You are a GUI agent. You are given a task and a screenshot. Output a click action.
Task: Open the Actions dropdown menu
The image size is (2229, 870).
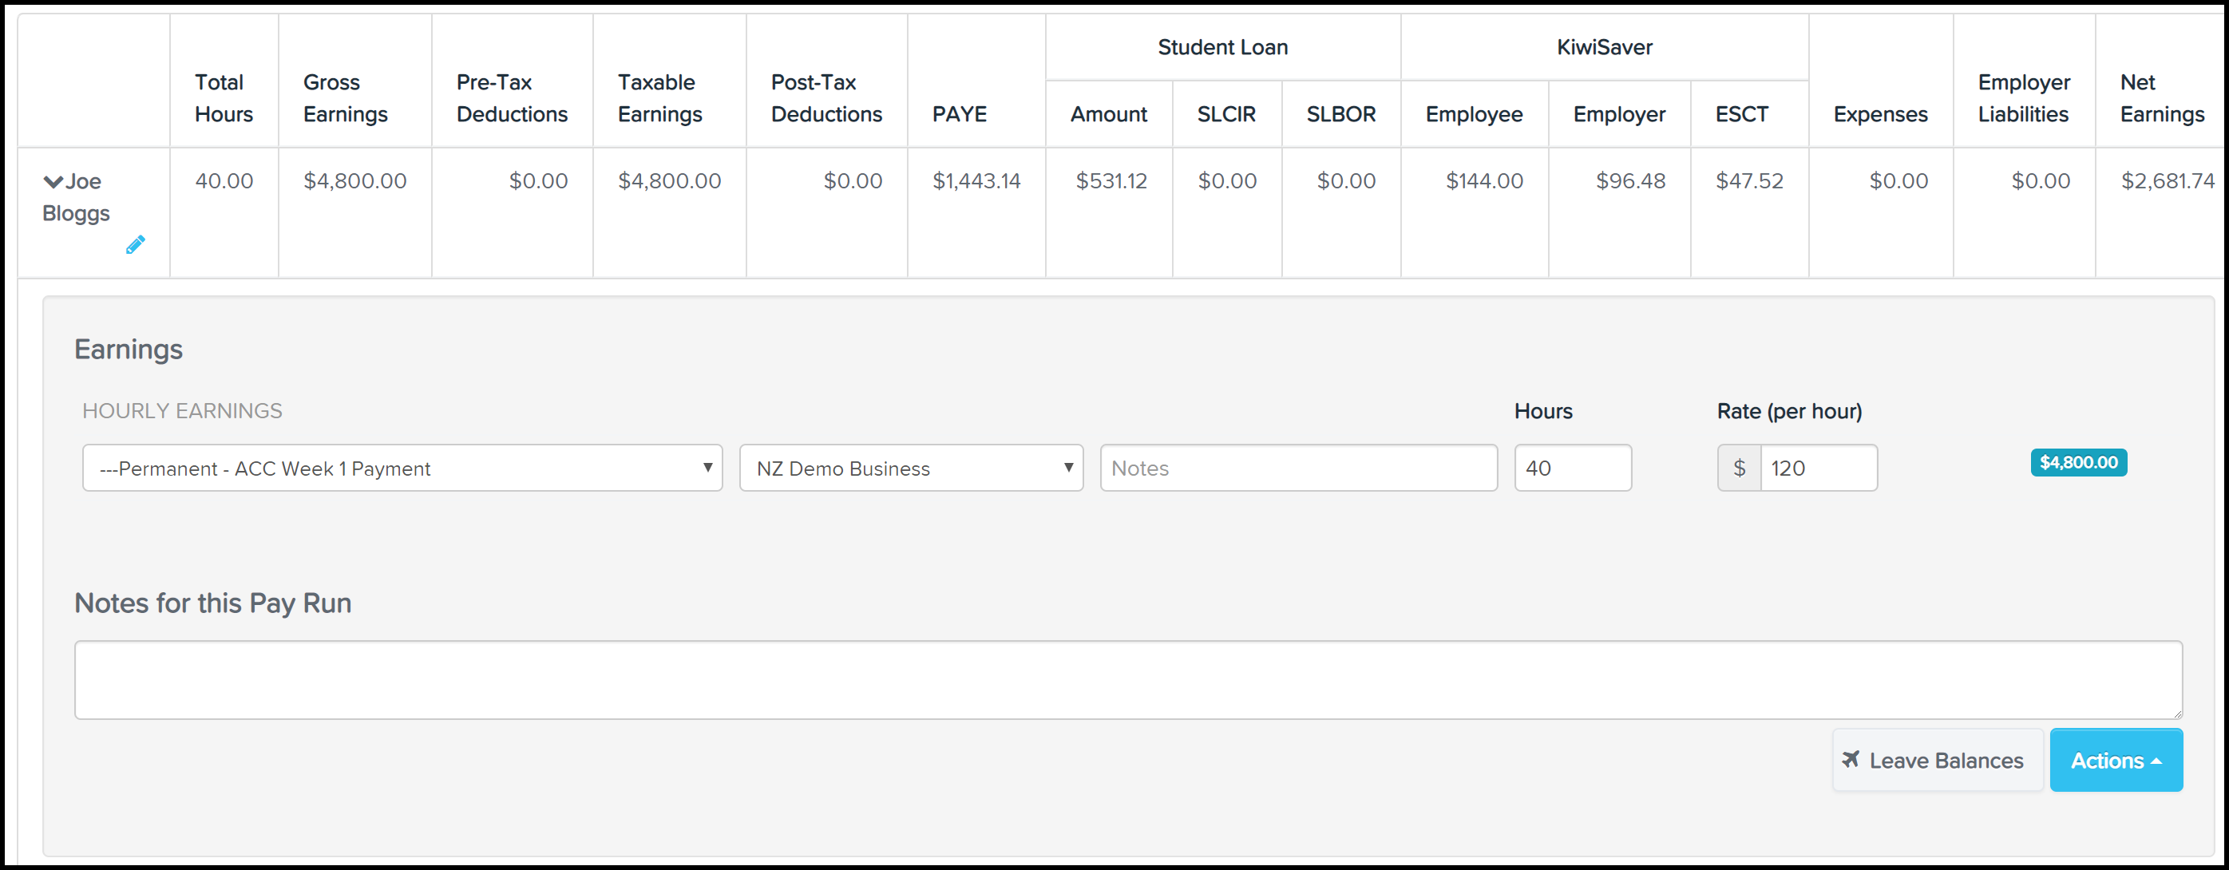point(2115,760)
